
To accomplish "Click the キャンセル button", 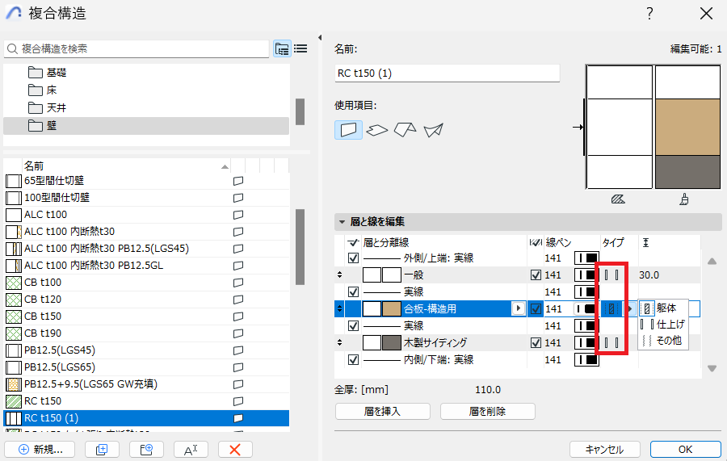I will coord(604,449).
